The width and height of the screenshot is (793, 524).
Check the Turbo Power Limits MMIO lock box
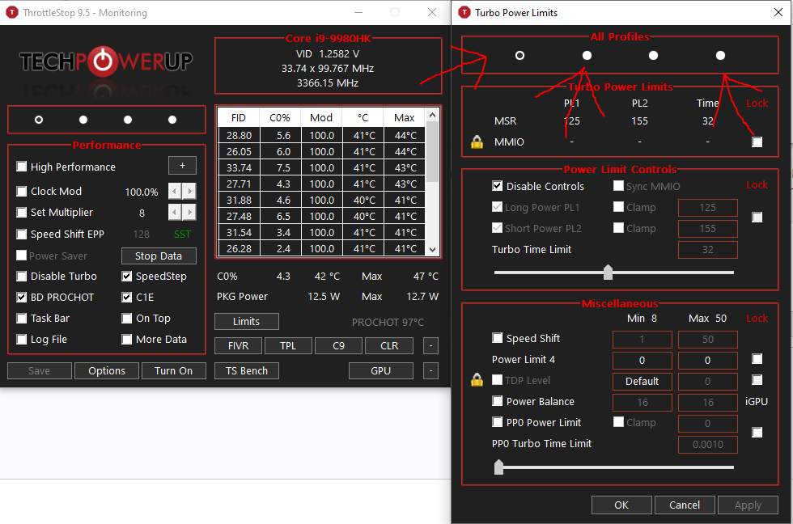757,142
